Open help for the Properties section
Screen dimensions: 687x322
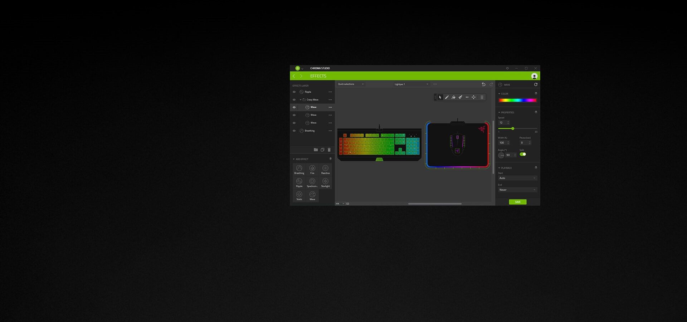click(536, 112)
